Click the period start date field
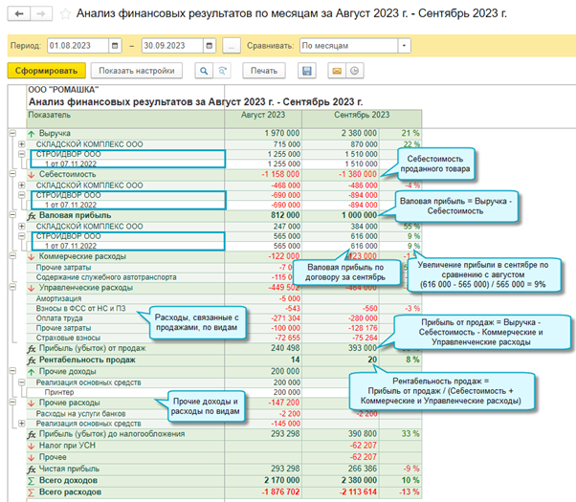This screenshot has height=502, width=576. 78,46
